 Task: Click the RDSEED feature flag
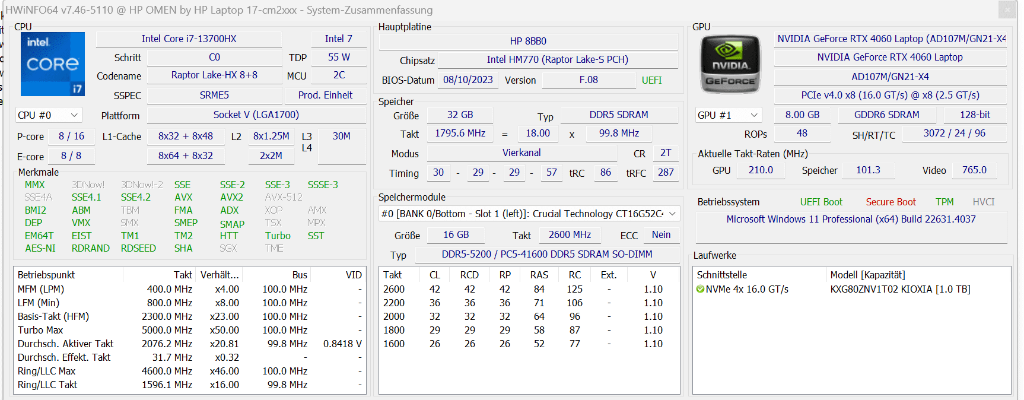[x=138, y=248]
